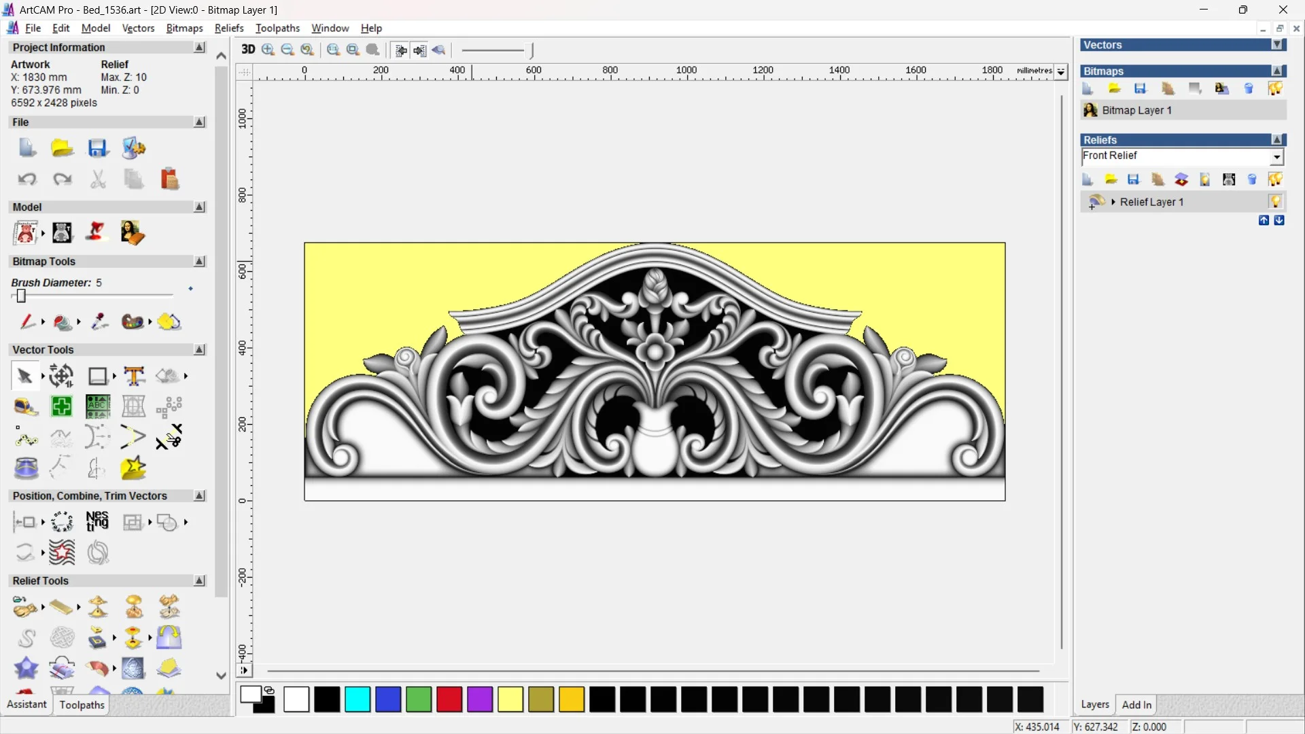
Task: Select the red color swatch
Action: point(449,699)
